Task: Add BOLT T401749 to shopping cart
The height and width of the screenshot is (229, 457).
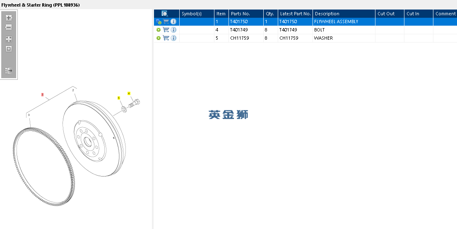Action: (x=166, y=30)
